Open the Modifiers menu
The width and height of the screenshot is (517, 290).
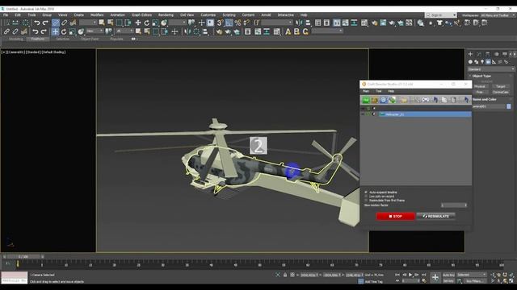pos(97,14)
